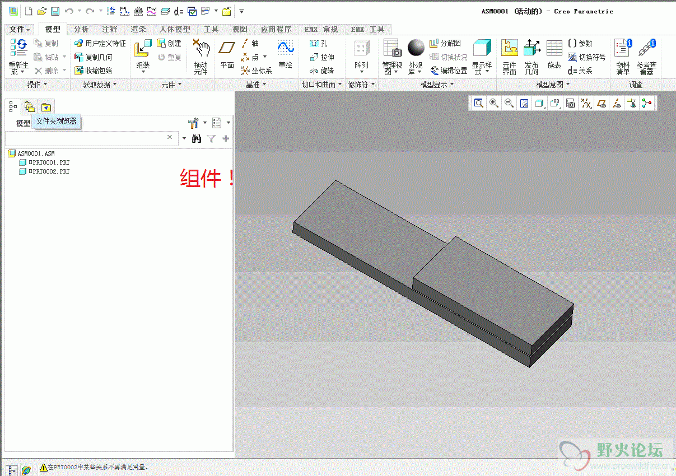Open the 文件 (File) menu
This screenshot has width=676, height=476.
20,29
